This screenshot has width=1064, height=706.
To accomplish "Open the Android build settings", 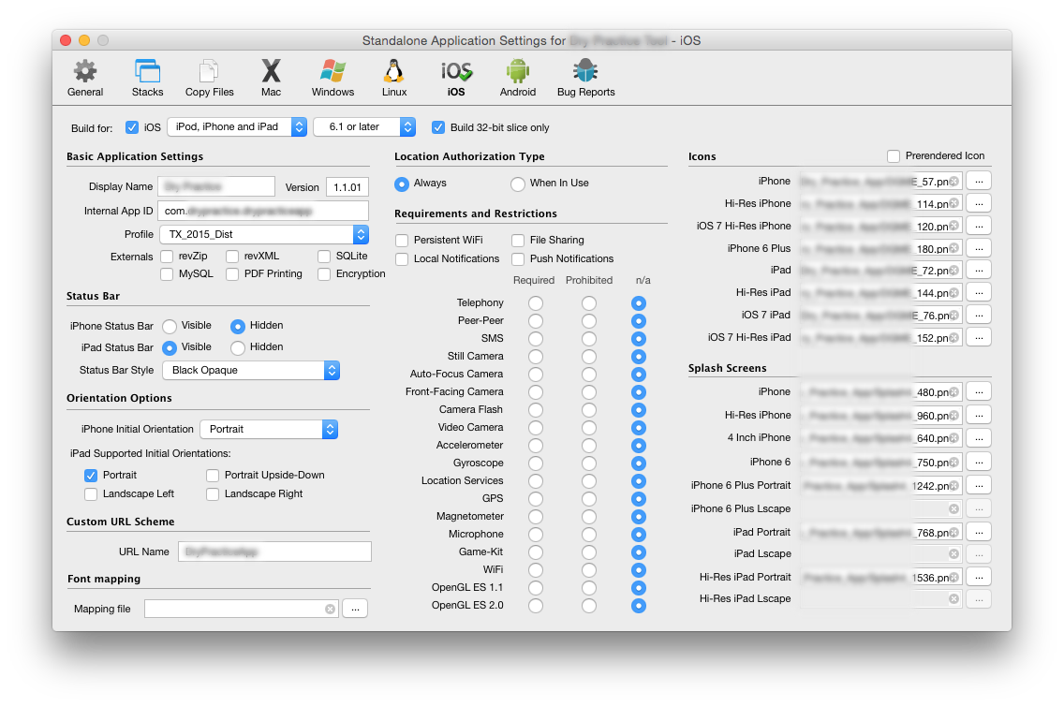I will tap(517, 79).
